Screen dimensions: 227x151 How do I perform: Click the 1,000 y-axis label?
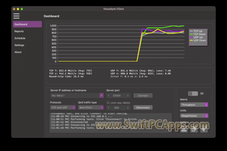53,26
